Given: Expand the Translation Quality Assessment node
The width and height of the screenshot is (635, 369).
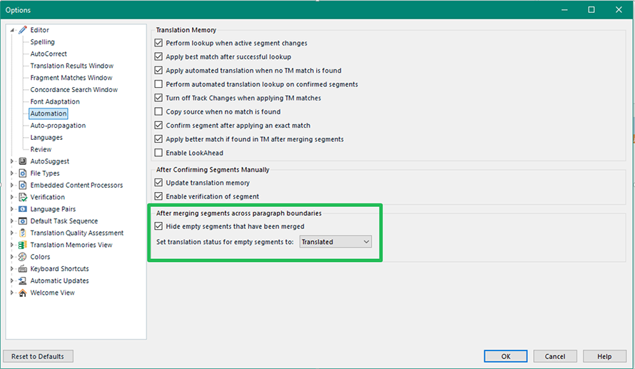Looking at the screenshot, I should pyautogui.click(x=12, y=233).
